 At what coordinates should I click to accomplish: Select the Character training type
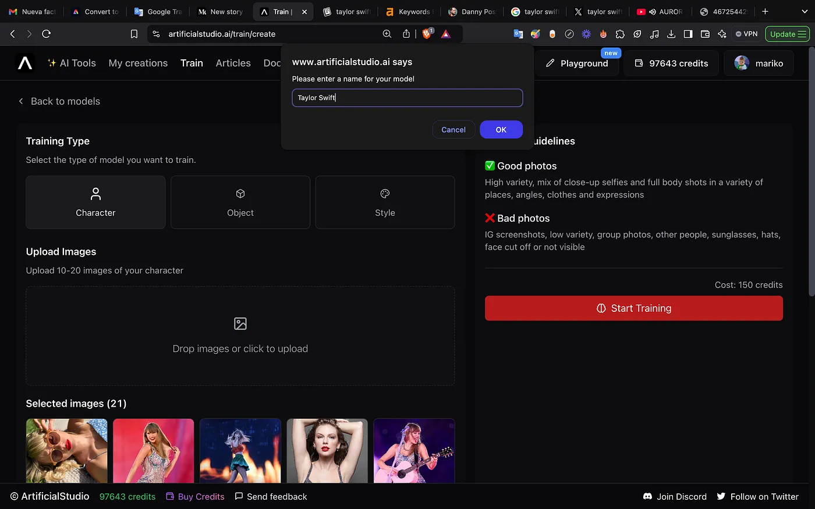pos(95,202)
